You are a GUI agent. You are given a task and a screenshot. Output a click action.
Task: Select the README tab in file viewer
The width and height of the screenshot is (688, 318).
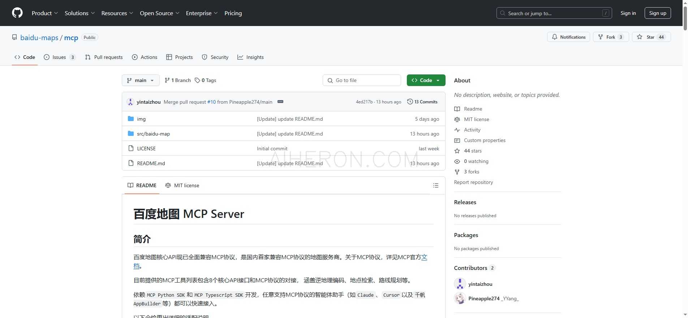click(x=142, y=185)
